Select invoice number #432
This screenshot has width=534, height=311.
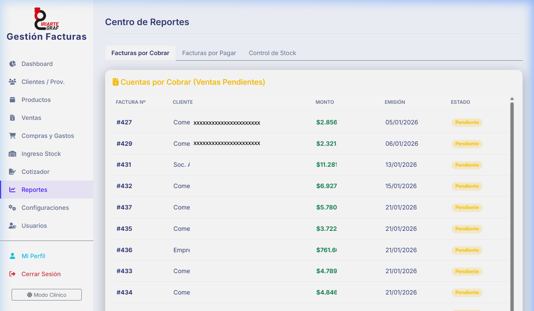click(x=124, y=186)
